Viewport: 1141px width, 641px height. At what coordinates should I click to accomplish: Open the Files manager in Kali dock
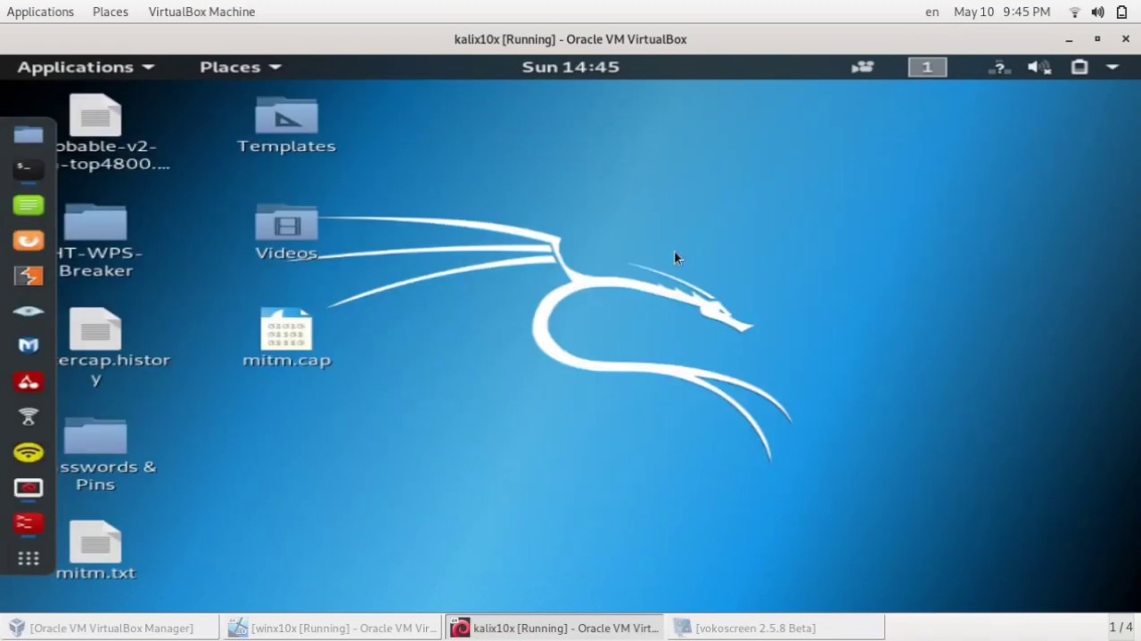point(29,134)
